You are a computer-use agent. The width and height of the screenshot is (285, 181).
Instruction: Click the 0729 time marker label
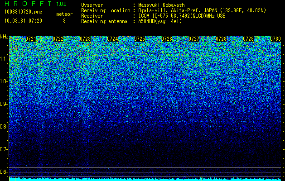point(248,39)
